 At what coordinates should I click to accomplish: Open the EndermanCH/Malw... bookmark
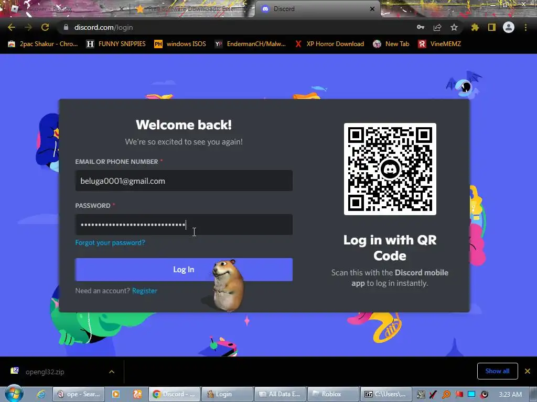[250, 44]
